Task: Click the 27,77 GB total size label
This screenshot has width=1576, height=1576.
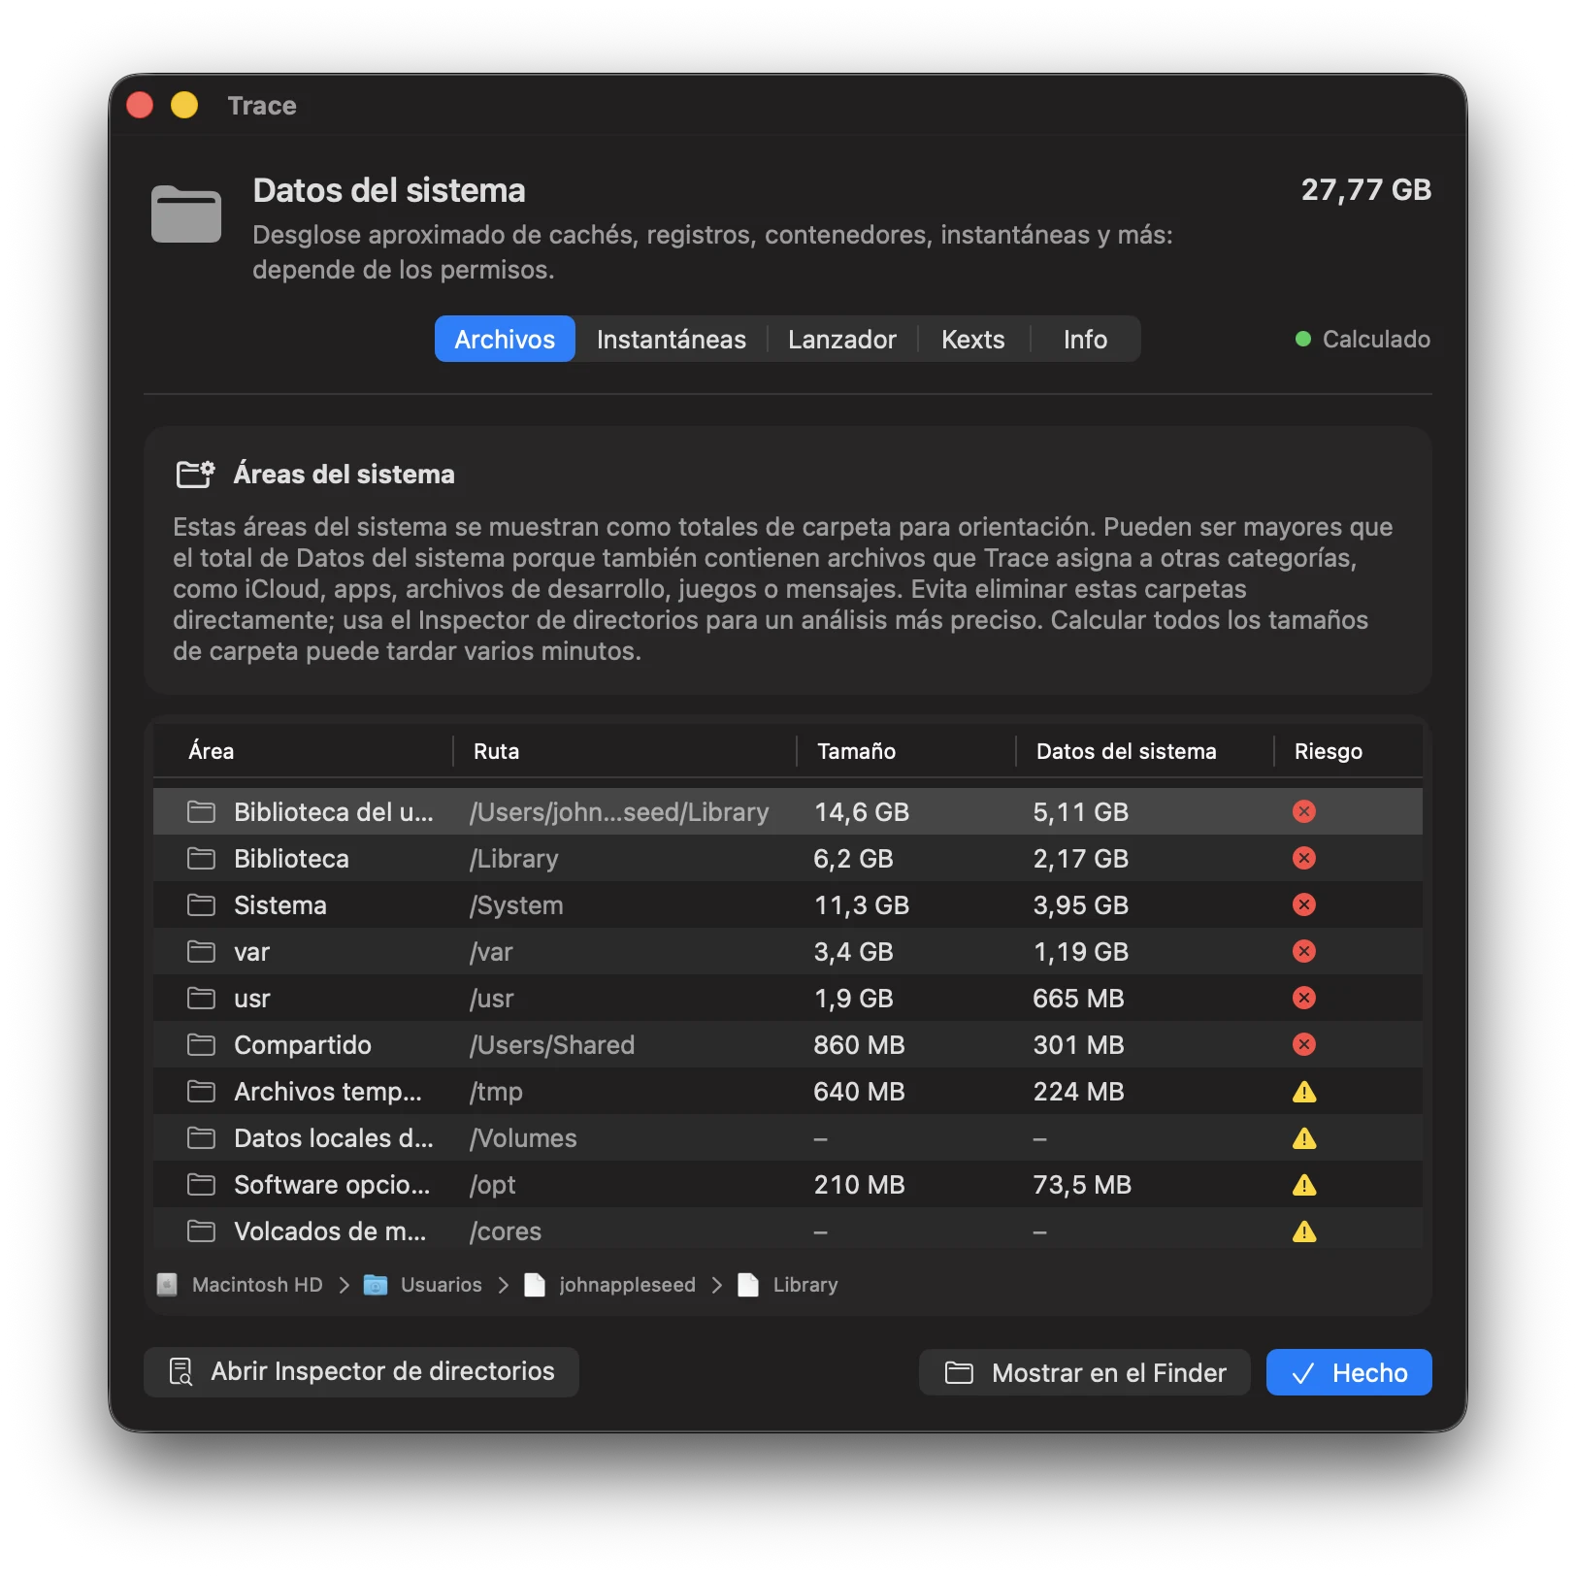Action: 1365,189
